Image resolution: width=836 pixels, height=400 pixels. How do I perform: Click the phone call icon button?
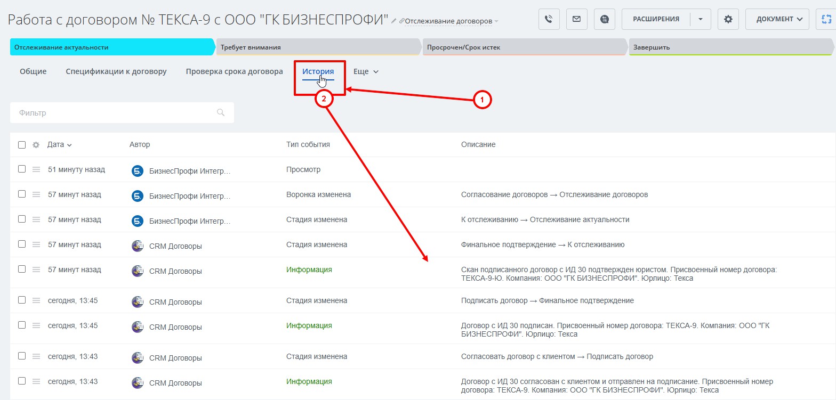(549, 19)
